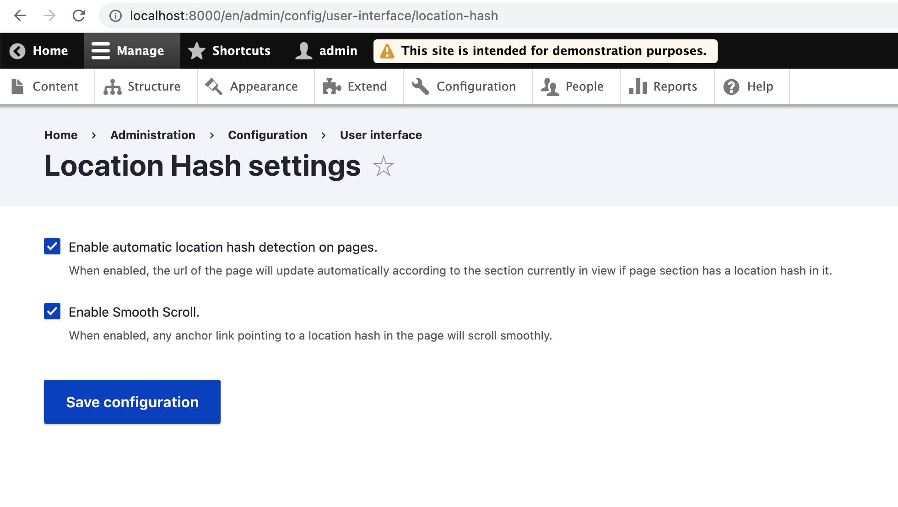Click the browser reload icon
The height and width of the screenshot is (507, 898).
click(x=79, y=16)
